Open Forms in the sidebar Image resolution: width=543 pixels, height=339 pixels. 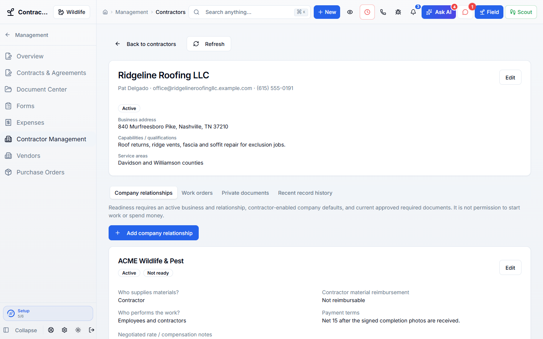(x=48, y=106)
